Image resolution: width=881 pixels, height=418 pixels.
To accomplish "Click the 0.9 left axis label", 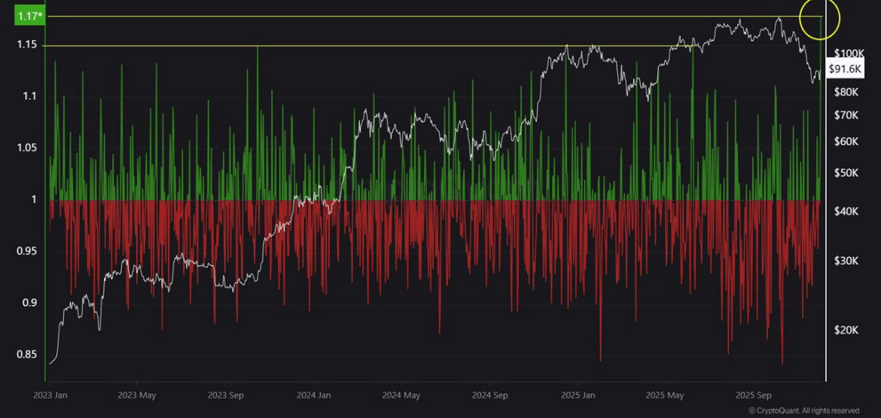I will (32, 303).
